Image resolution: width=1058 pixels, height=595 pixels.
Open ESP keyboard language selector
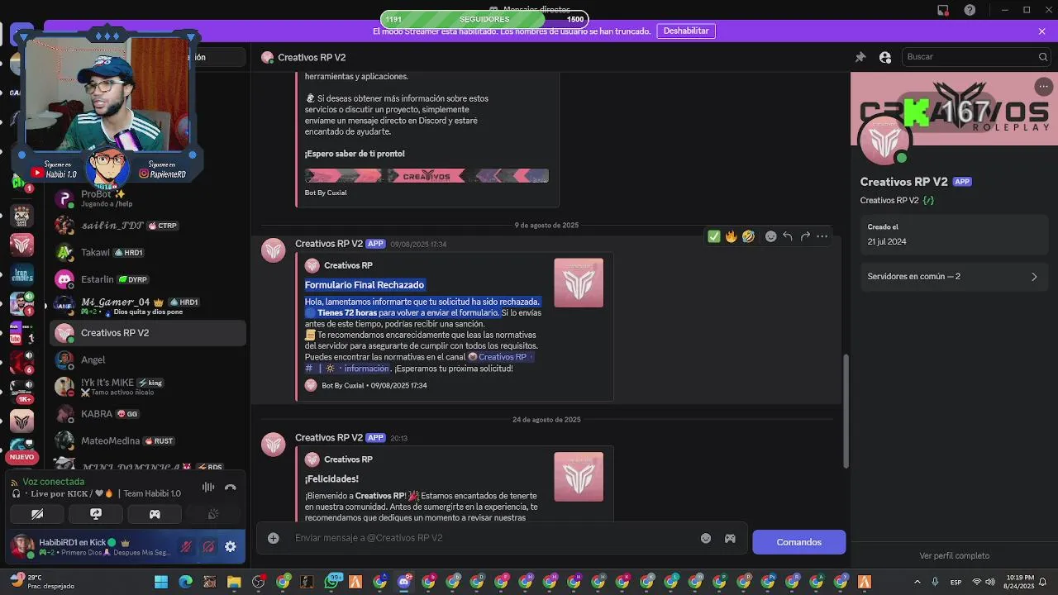pos(956,583)
